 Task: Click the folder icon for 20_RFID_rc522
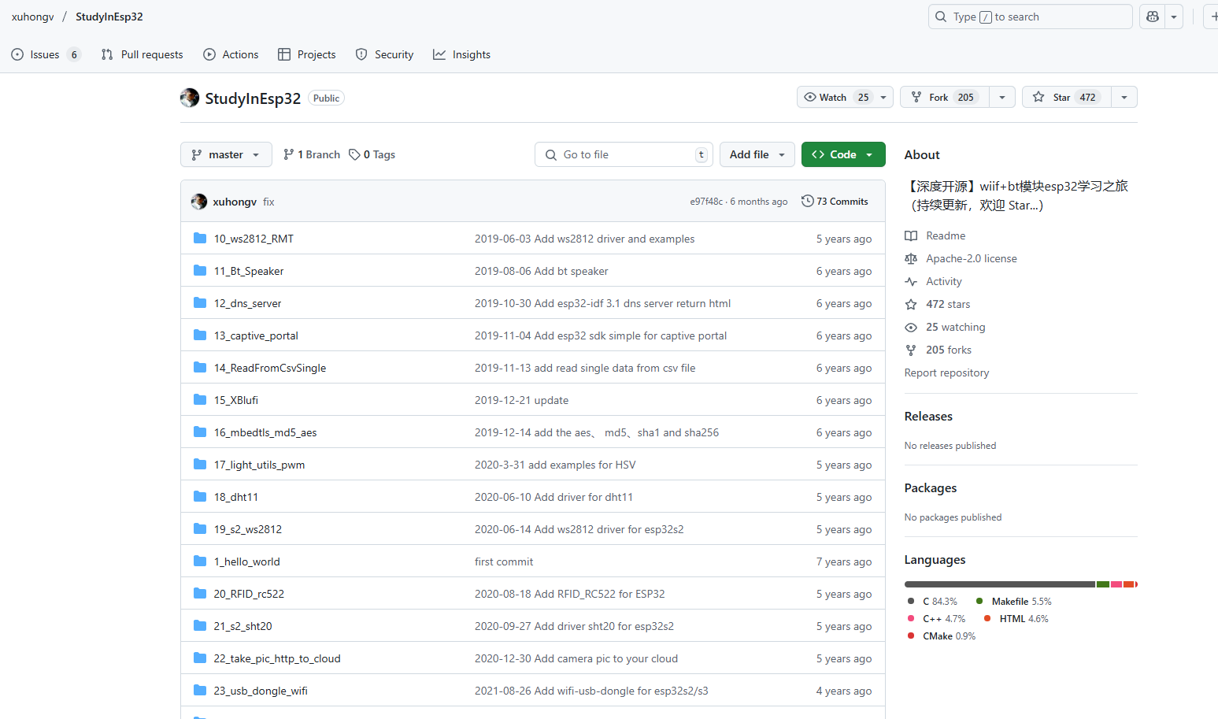(x=200, y=593)
